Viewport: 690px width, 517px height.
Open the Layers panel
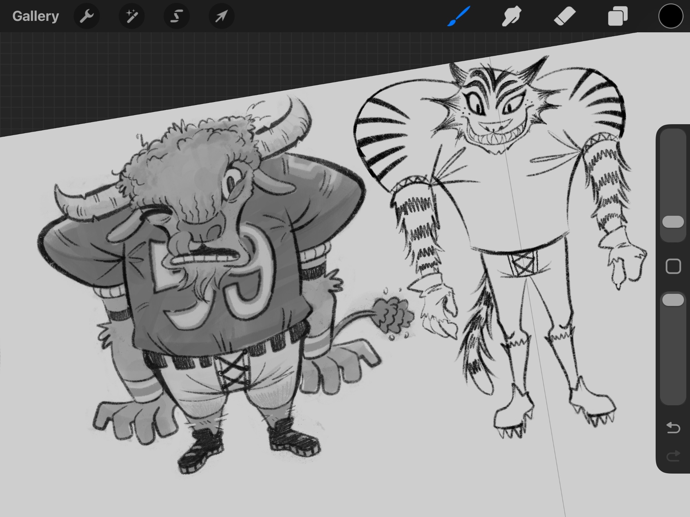pyautogui.click(x=618, y=16)
